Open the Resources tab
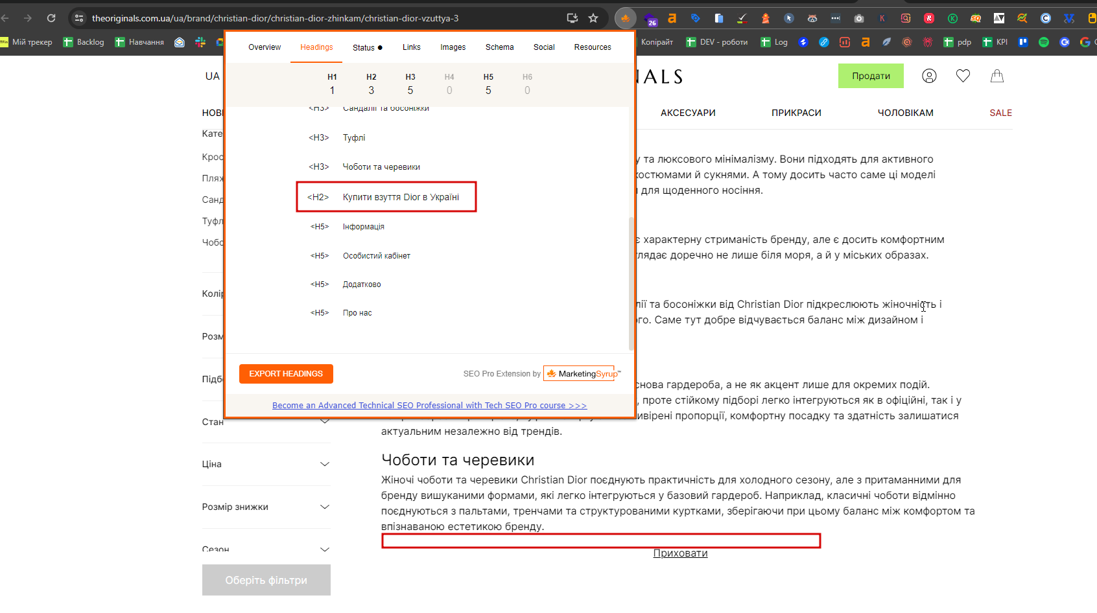 click(x=593, y=47)
